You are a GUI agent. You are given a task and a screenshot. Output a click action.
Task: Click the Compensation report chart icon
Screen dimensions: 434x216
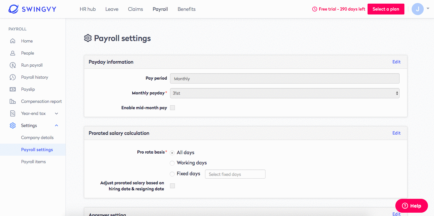[13, 101]
